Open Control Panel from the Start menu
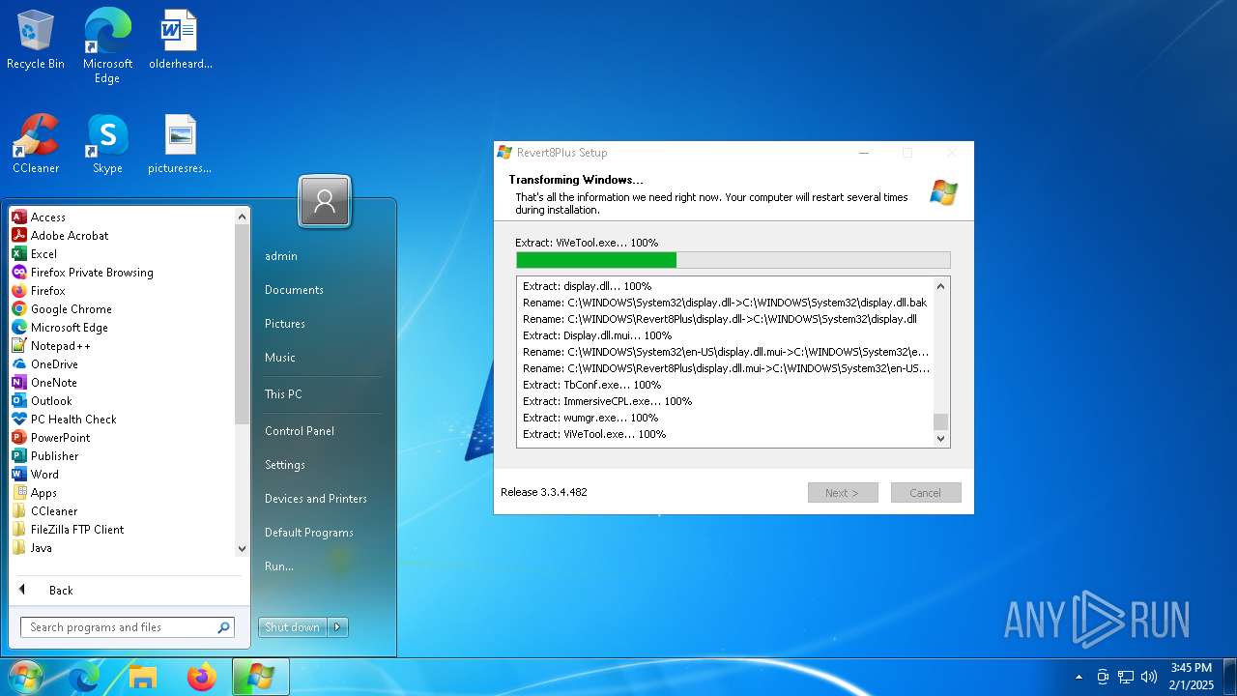This screenshot has width=1237, height=696. (x=300, y=431)
